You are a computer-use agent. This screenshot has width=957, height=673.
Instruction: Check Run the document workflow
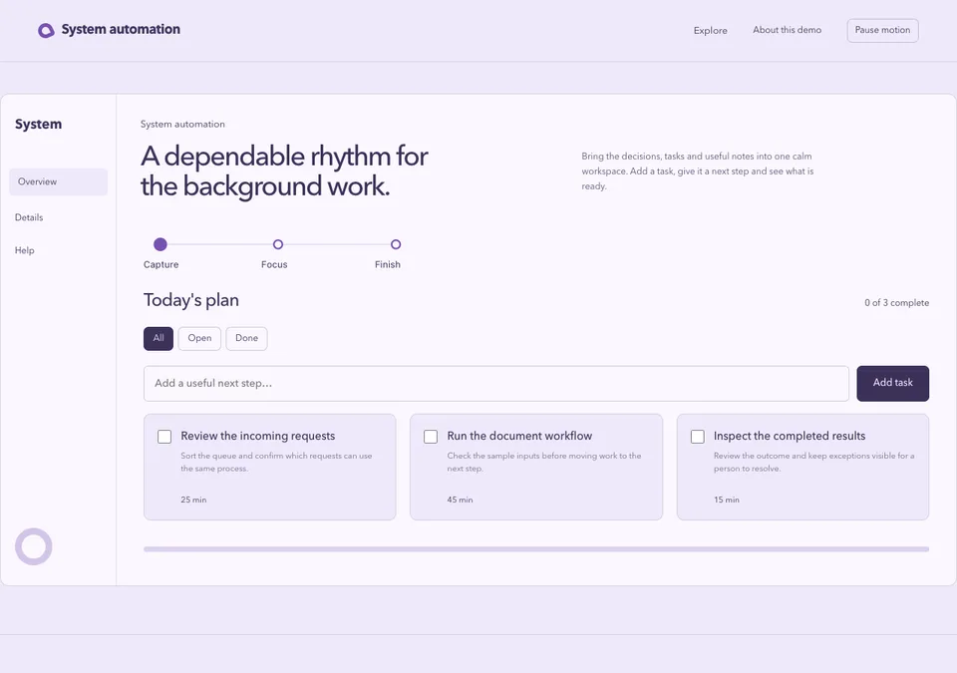[x=431, y=437]
